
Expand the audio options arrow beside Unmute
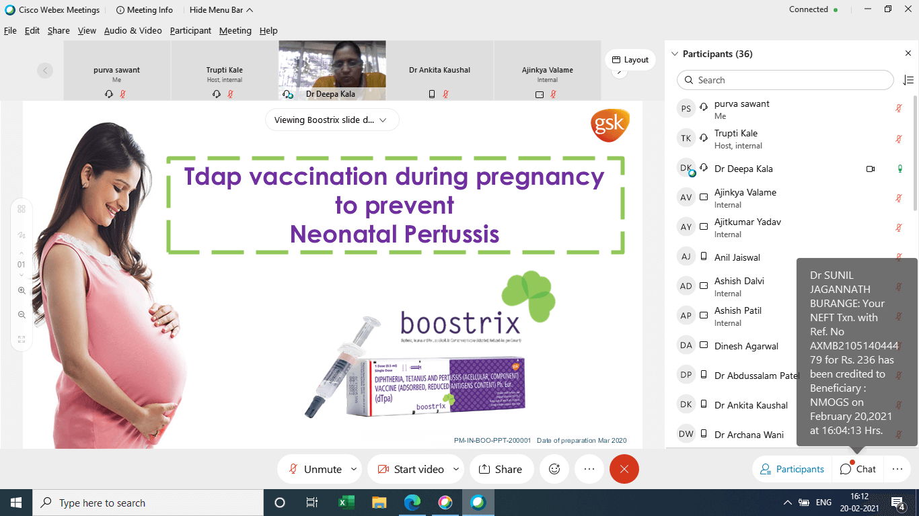pyautogui.click(x=354, y=469)
